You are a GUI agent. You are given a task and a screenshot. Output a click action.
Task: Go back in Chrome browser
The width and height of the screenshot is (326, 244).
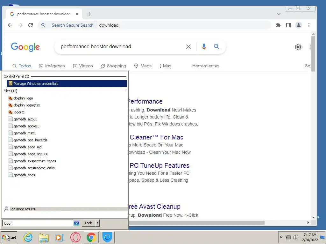click(10, 25)
